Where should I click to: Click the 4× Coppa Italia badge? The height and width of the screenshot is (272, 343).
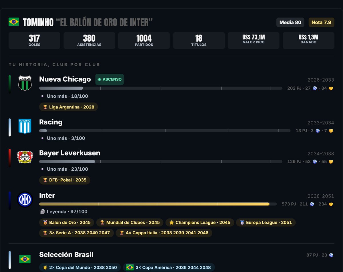click(164, 233)
